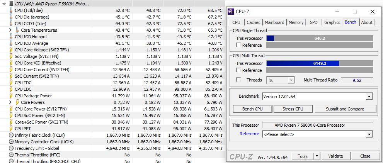Click the lightning icon beside CPU Core Current

tap(11, 70)
